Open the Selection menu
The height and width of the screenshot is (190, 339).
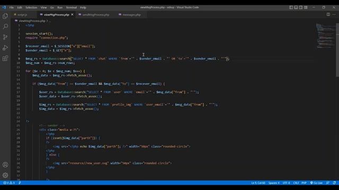click(31, 7)
